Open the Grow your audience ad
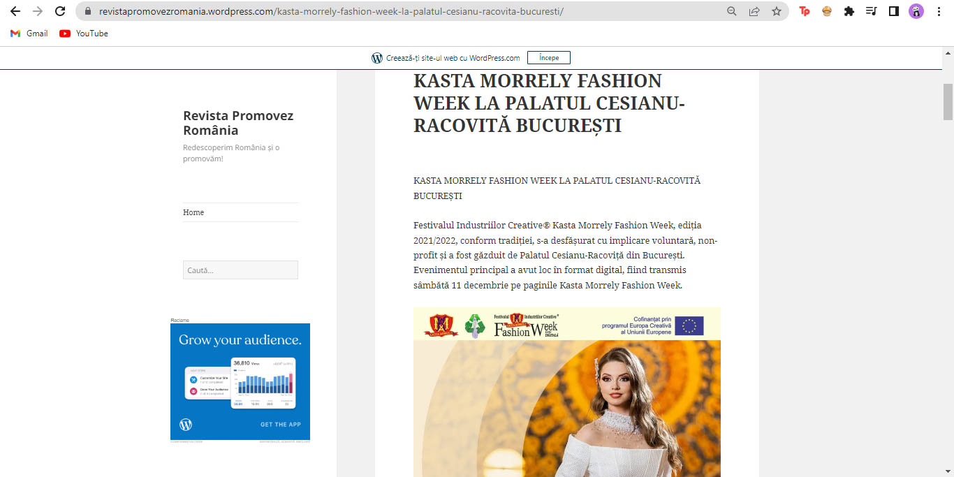Image resolution: width=954 pixels, height=477 pixels. (x=240, y=381)
